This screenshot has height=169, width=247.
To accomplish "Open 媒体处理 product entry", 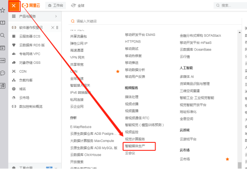I will click(x=132, y=97).
